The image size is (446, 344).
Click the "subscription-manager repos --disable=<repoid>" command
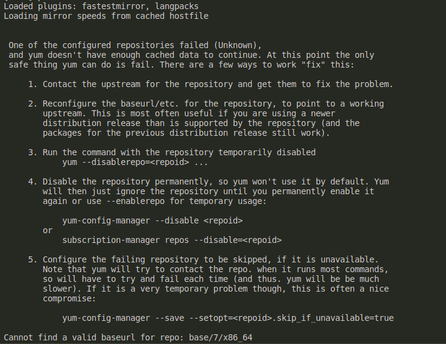[x=172, y=240]
